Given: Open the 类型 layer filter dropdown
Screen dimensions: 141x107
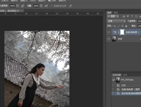Looking at the screenshot, I should click(x=113, y=16).
